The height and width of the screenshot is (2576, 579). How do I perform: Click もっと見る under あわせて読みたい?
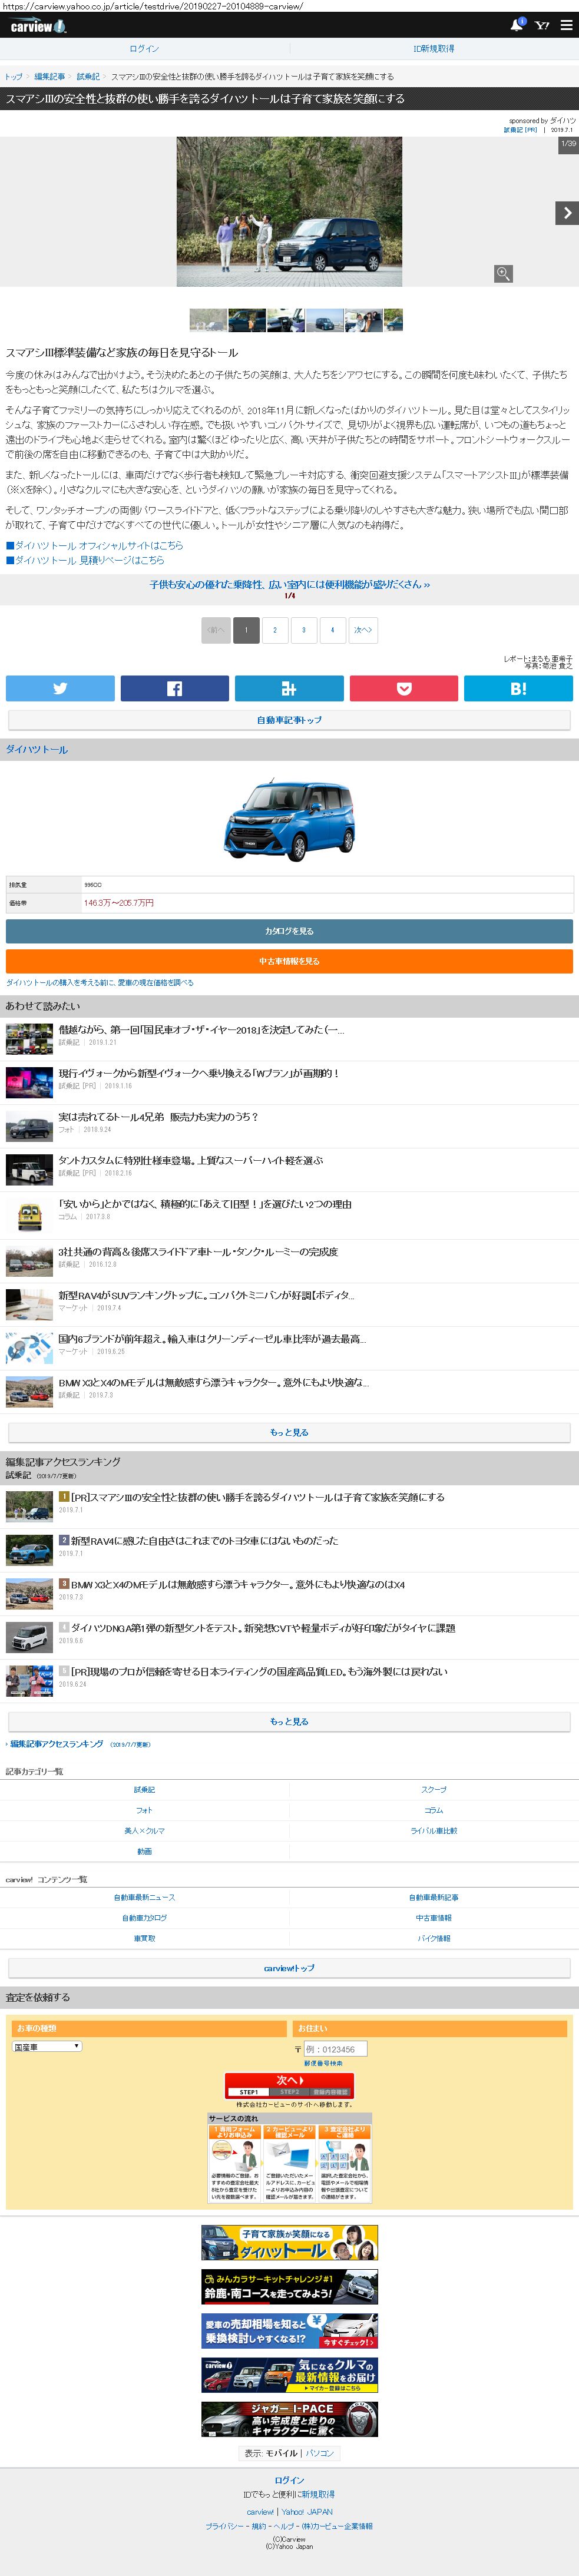[289, 1433]
